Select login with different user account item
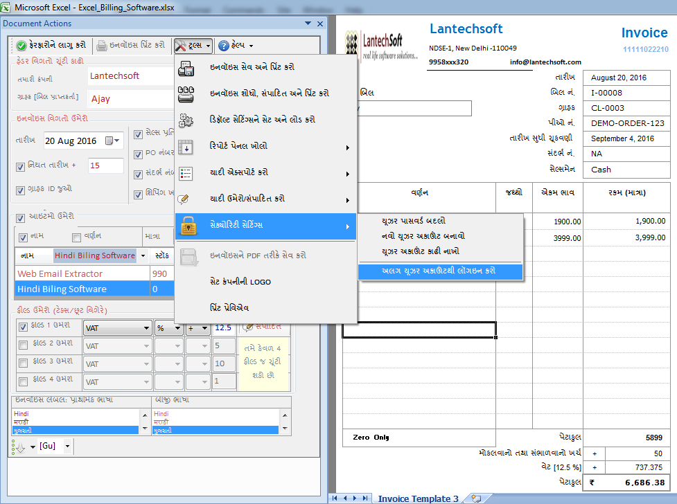Viewport: 677px width, 504px height. pyautogui.click(x=440, y=271)
